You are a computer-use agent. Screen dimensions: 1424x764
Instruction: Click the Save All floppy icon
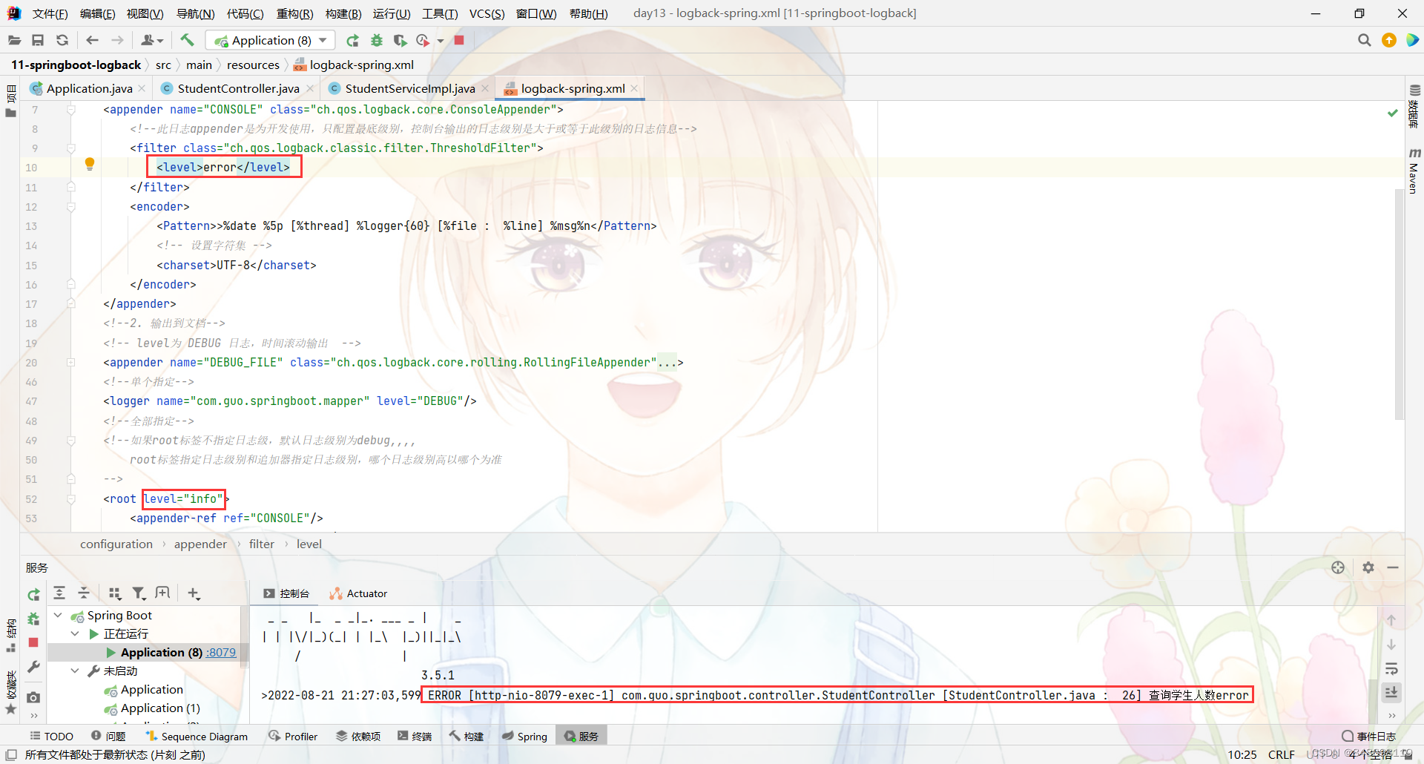(x=38, y=40)
